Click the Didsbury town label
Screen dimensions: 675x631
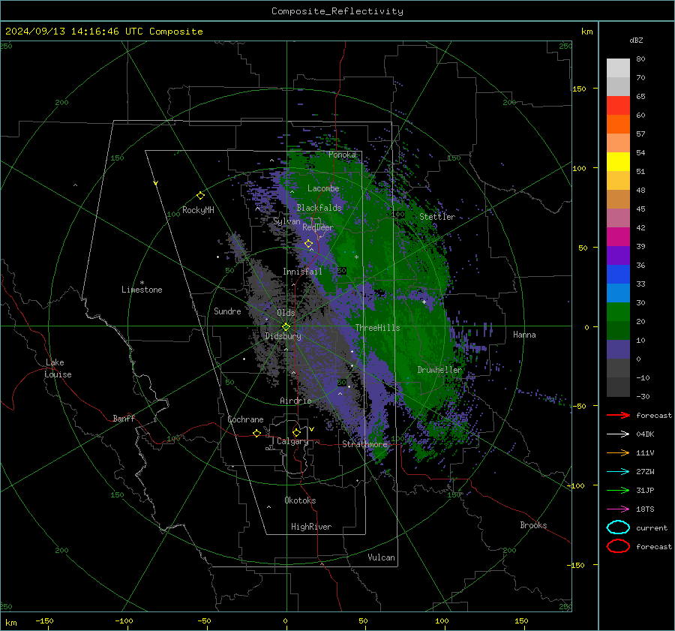[283, 336]
